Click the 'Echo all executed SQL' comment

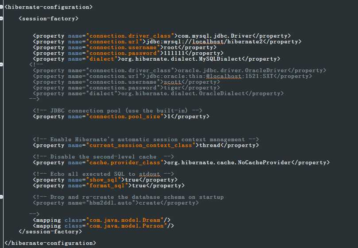tap(104, 174)
